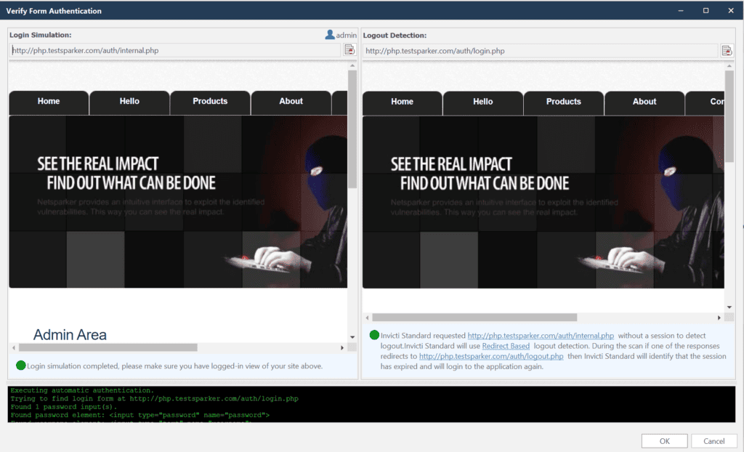Click Logout Detection vertical scrollbar thumb
The width and height of the screenshot is (744, 452).
coord(729,116)
